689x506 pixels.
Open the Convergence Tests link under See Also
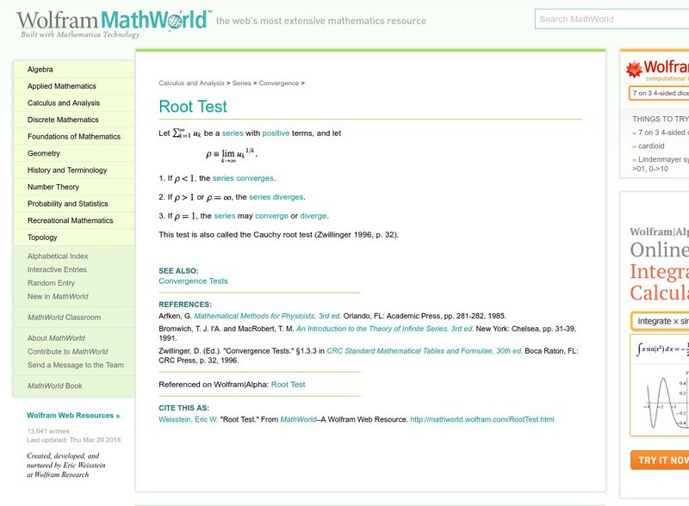pos(193,281)
